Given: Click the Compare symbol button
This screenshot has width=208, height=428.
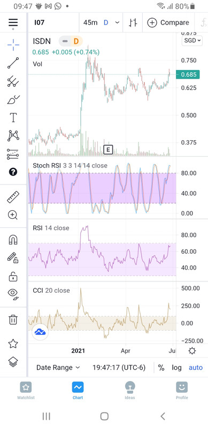Looking at the screenshot, I should (168, 22).
